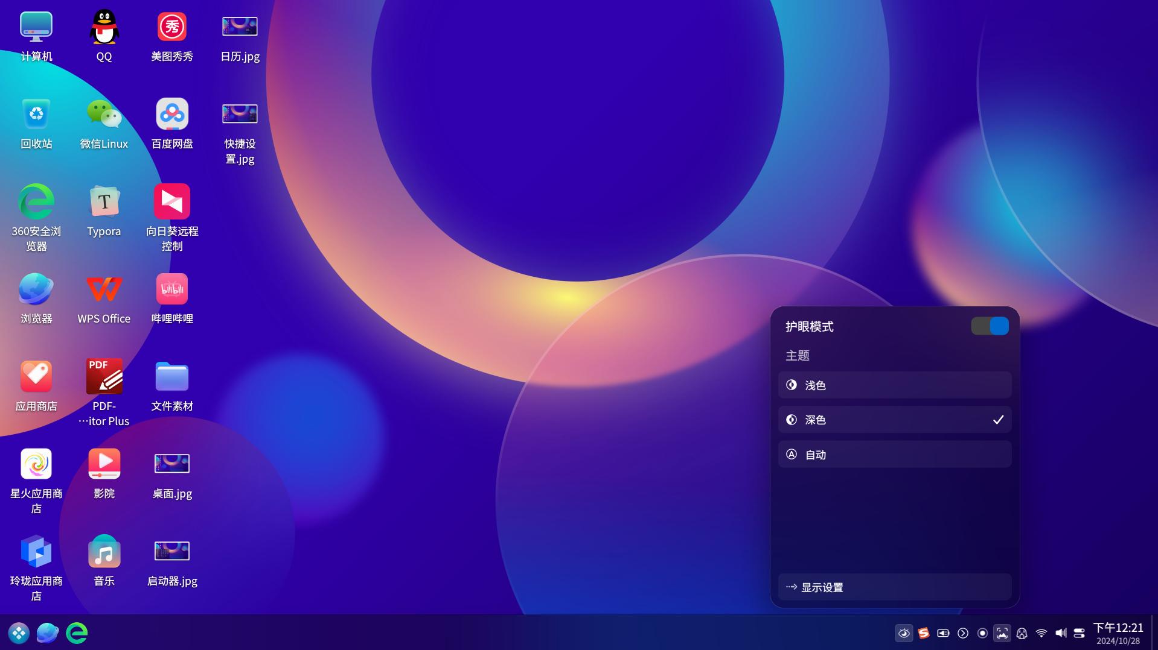This screenshot has width=1158, height=650.
Task: Open the volume speaker tray icon
Action: [x=1061, y=633]
